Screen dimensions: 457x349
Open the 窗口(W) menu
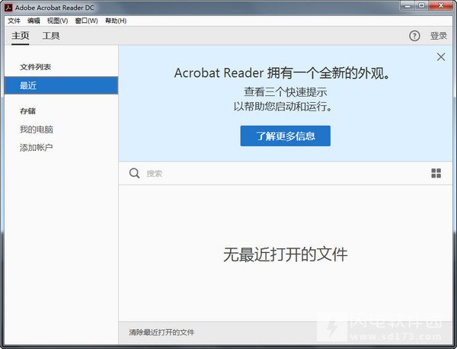click(86, 21)
